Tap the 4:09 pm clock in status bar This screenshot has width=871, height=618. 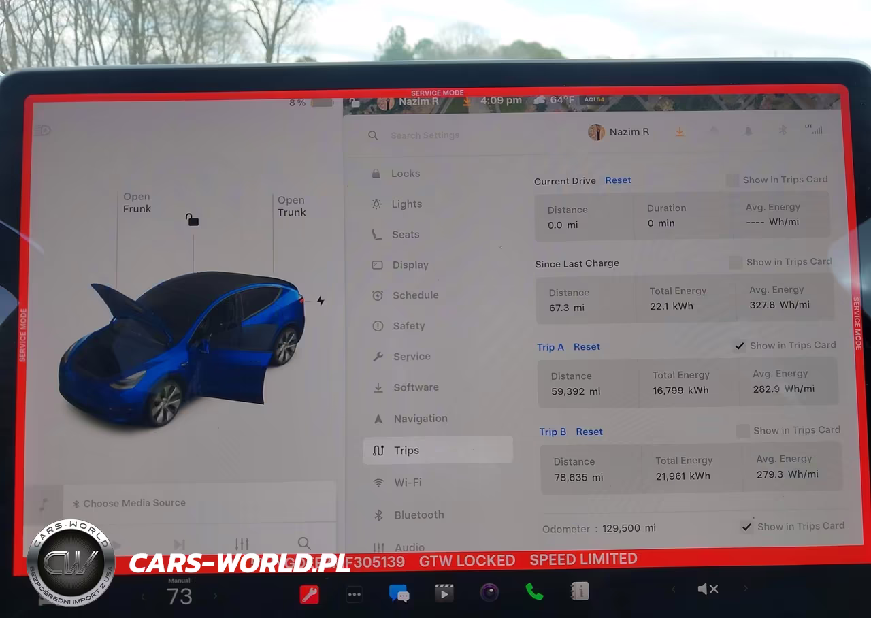click(x=501, y=101)
